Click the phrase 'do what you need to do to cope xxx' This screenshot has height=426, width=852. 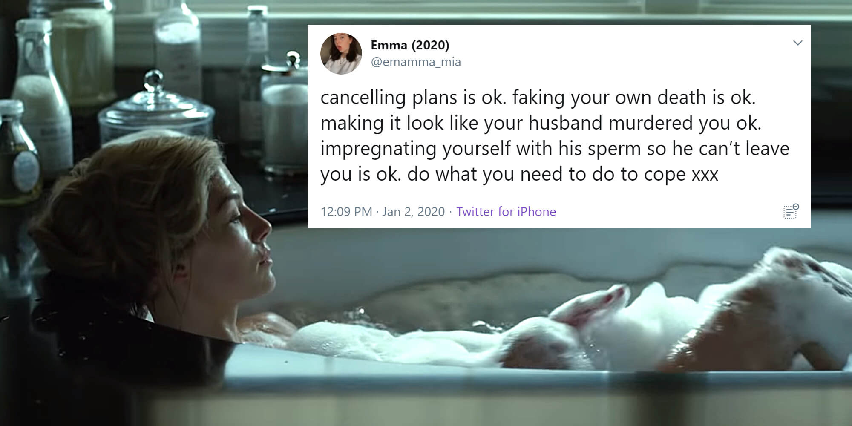563,174
